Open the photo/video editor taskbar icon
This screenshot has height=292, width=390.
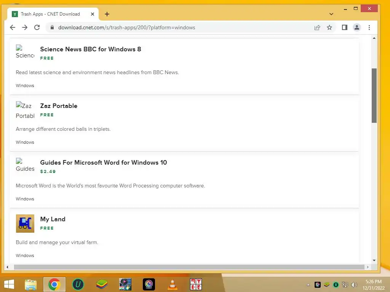pos(125,284)
